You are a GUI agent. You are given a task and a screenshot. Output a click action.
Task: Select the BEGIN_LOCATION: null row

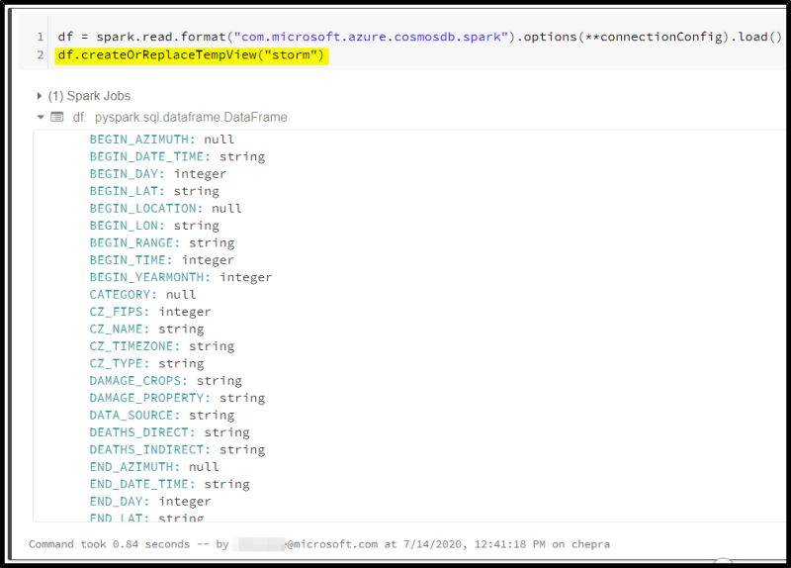point(165,208)
